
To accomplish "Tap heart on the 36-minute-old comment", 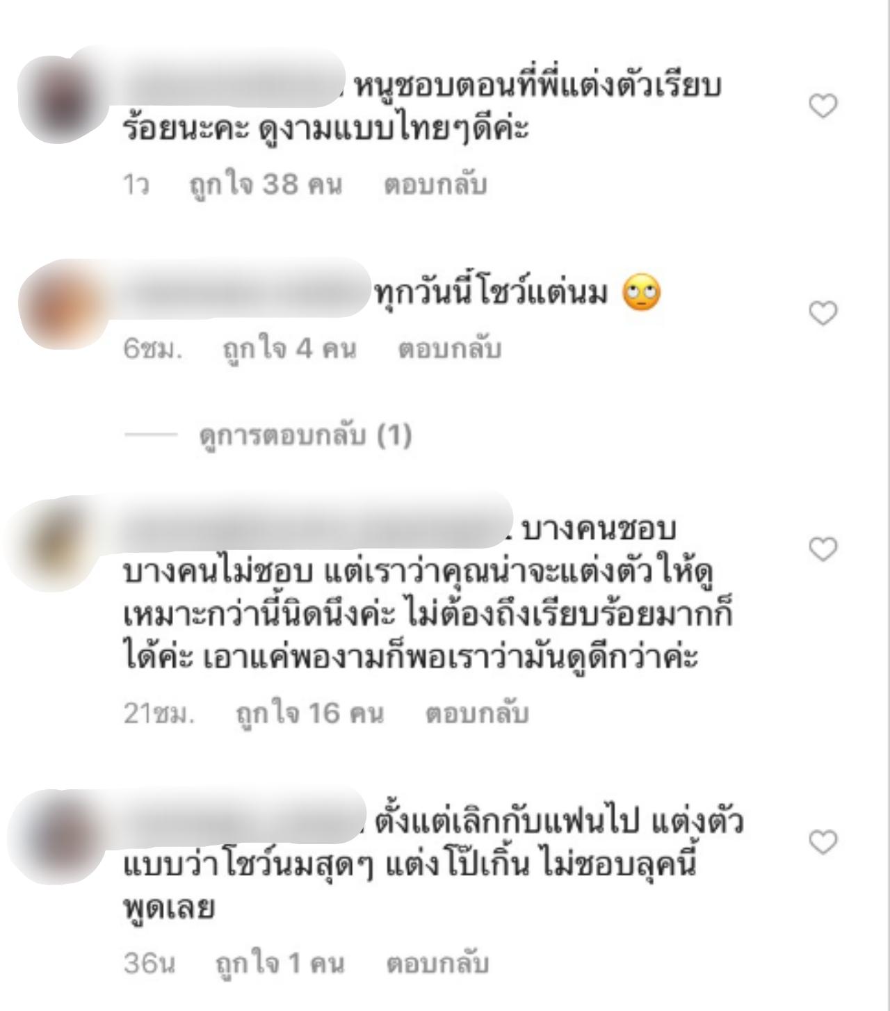I will [x=823, y=842].
